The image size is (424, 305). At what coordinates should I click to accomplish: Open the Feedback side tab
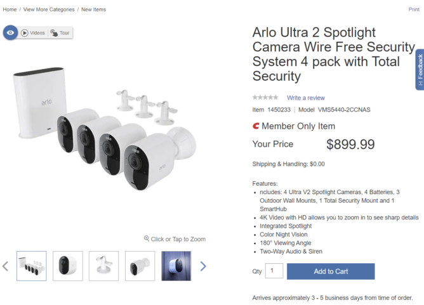419,70
